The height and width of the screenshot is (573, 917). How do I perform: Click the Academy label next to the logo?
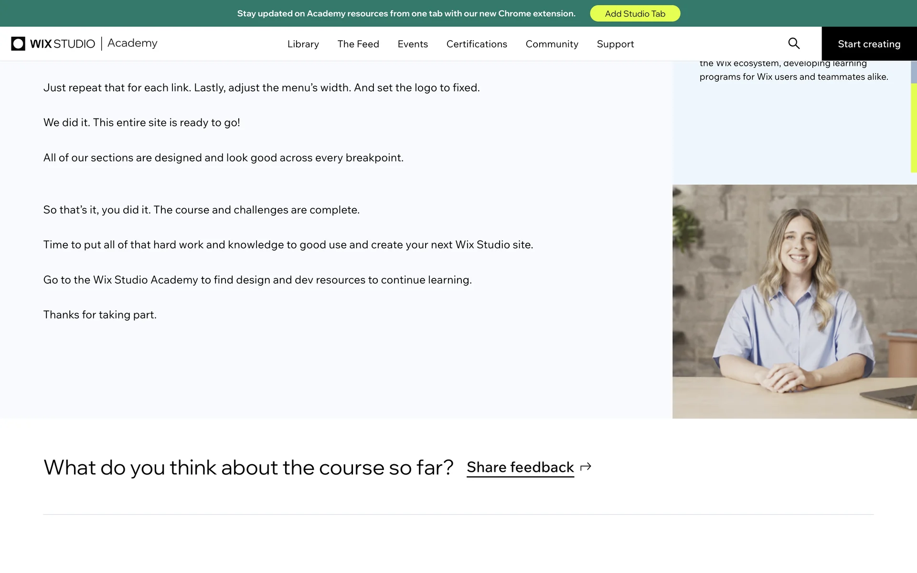132,43
